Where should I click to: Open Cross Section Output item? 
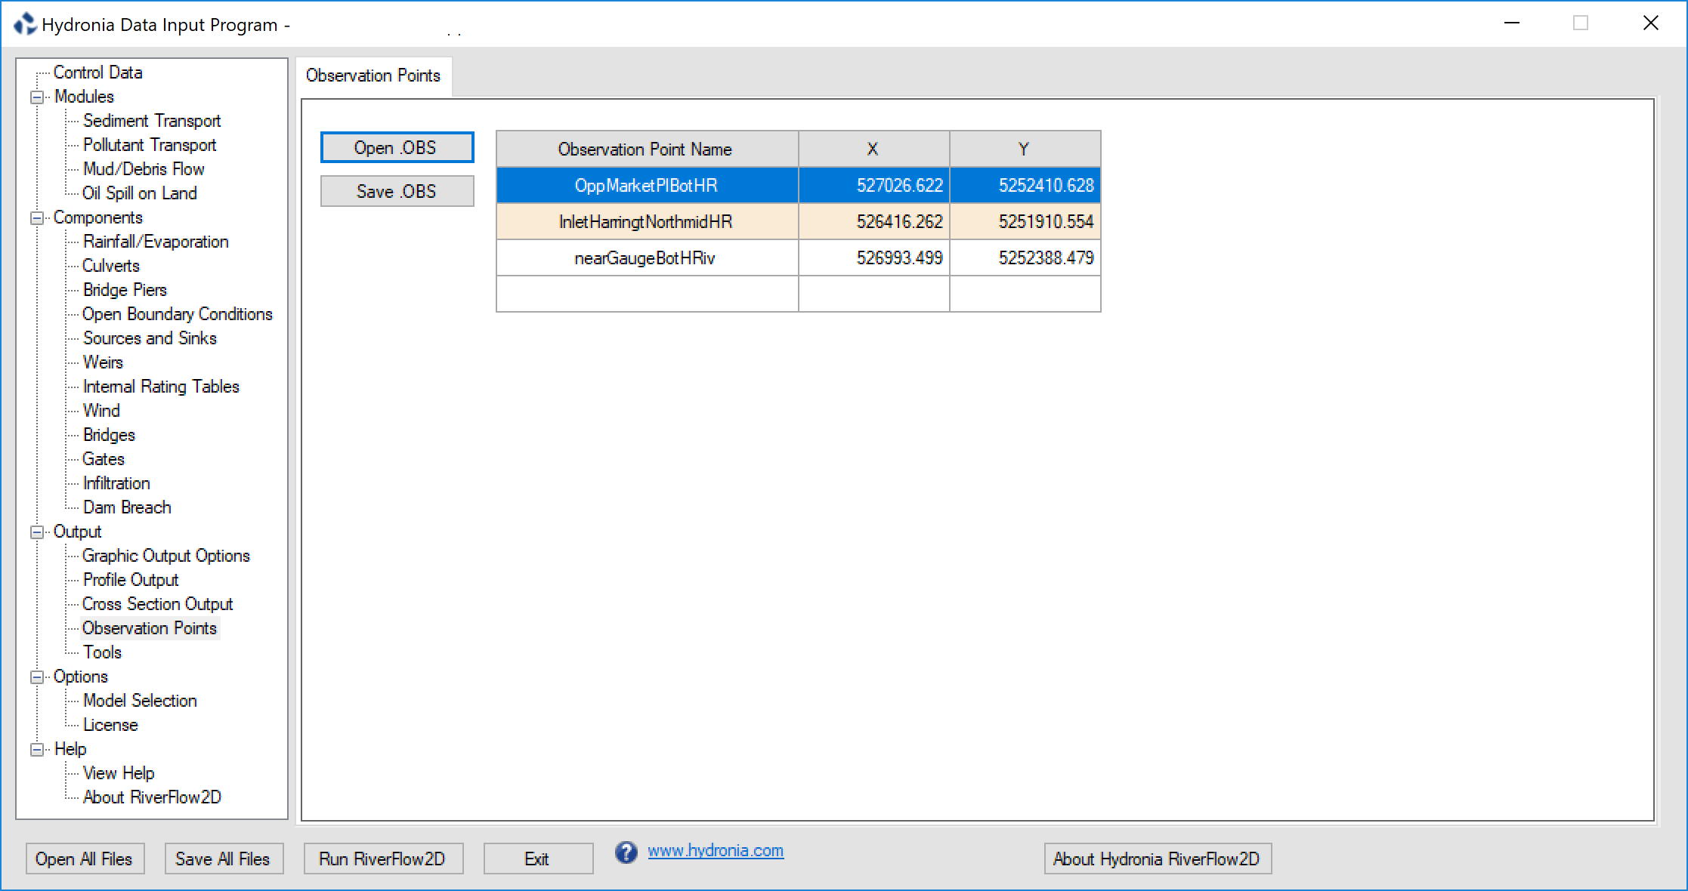pyautogui.click(x=158, y=604)
